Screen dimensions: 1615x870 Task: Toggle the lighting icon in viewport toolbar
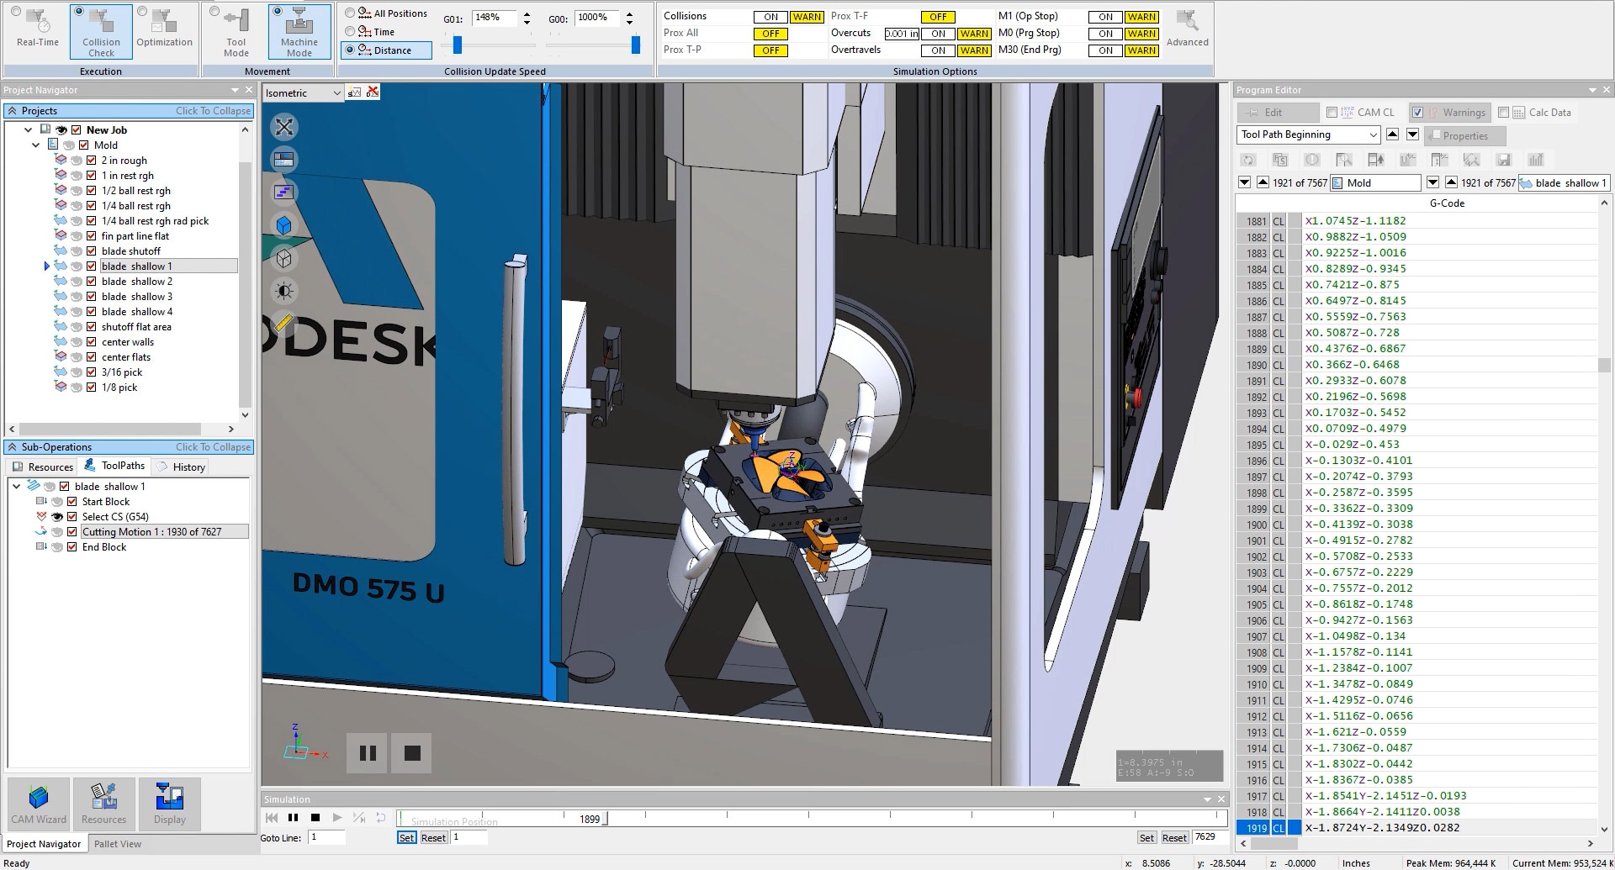[x=284, y=291]
